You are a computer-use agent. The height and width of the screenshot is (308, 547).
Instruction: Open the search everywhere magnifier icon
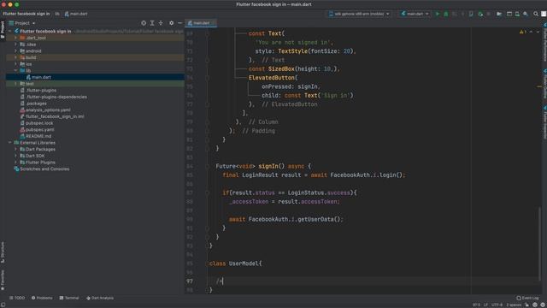click(x=536, y=14)
